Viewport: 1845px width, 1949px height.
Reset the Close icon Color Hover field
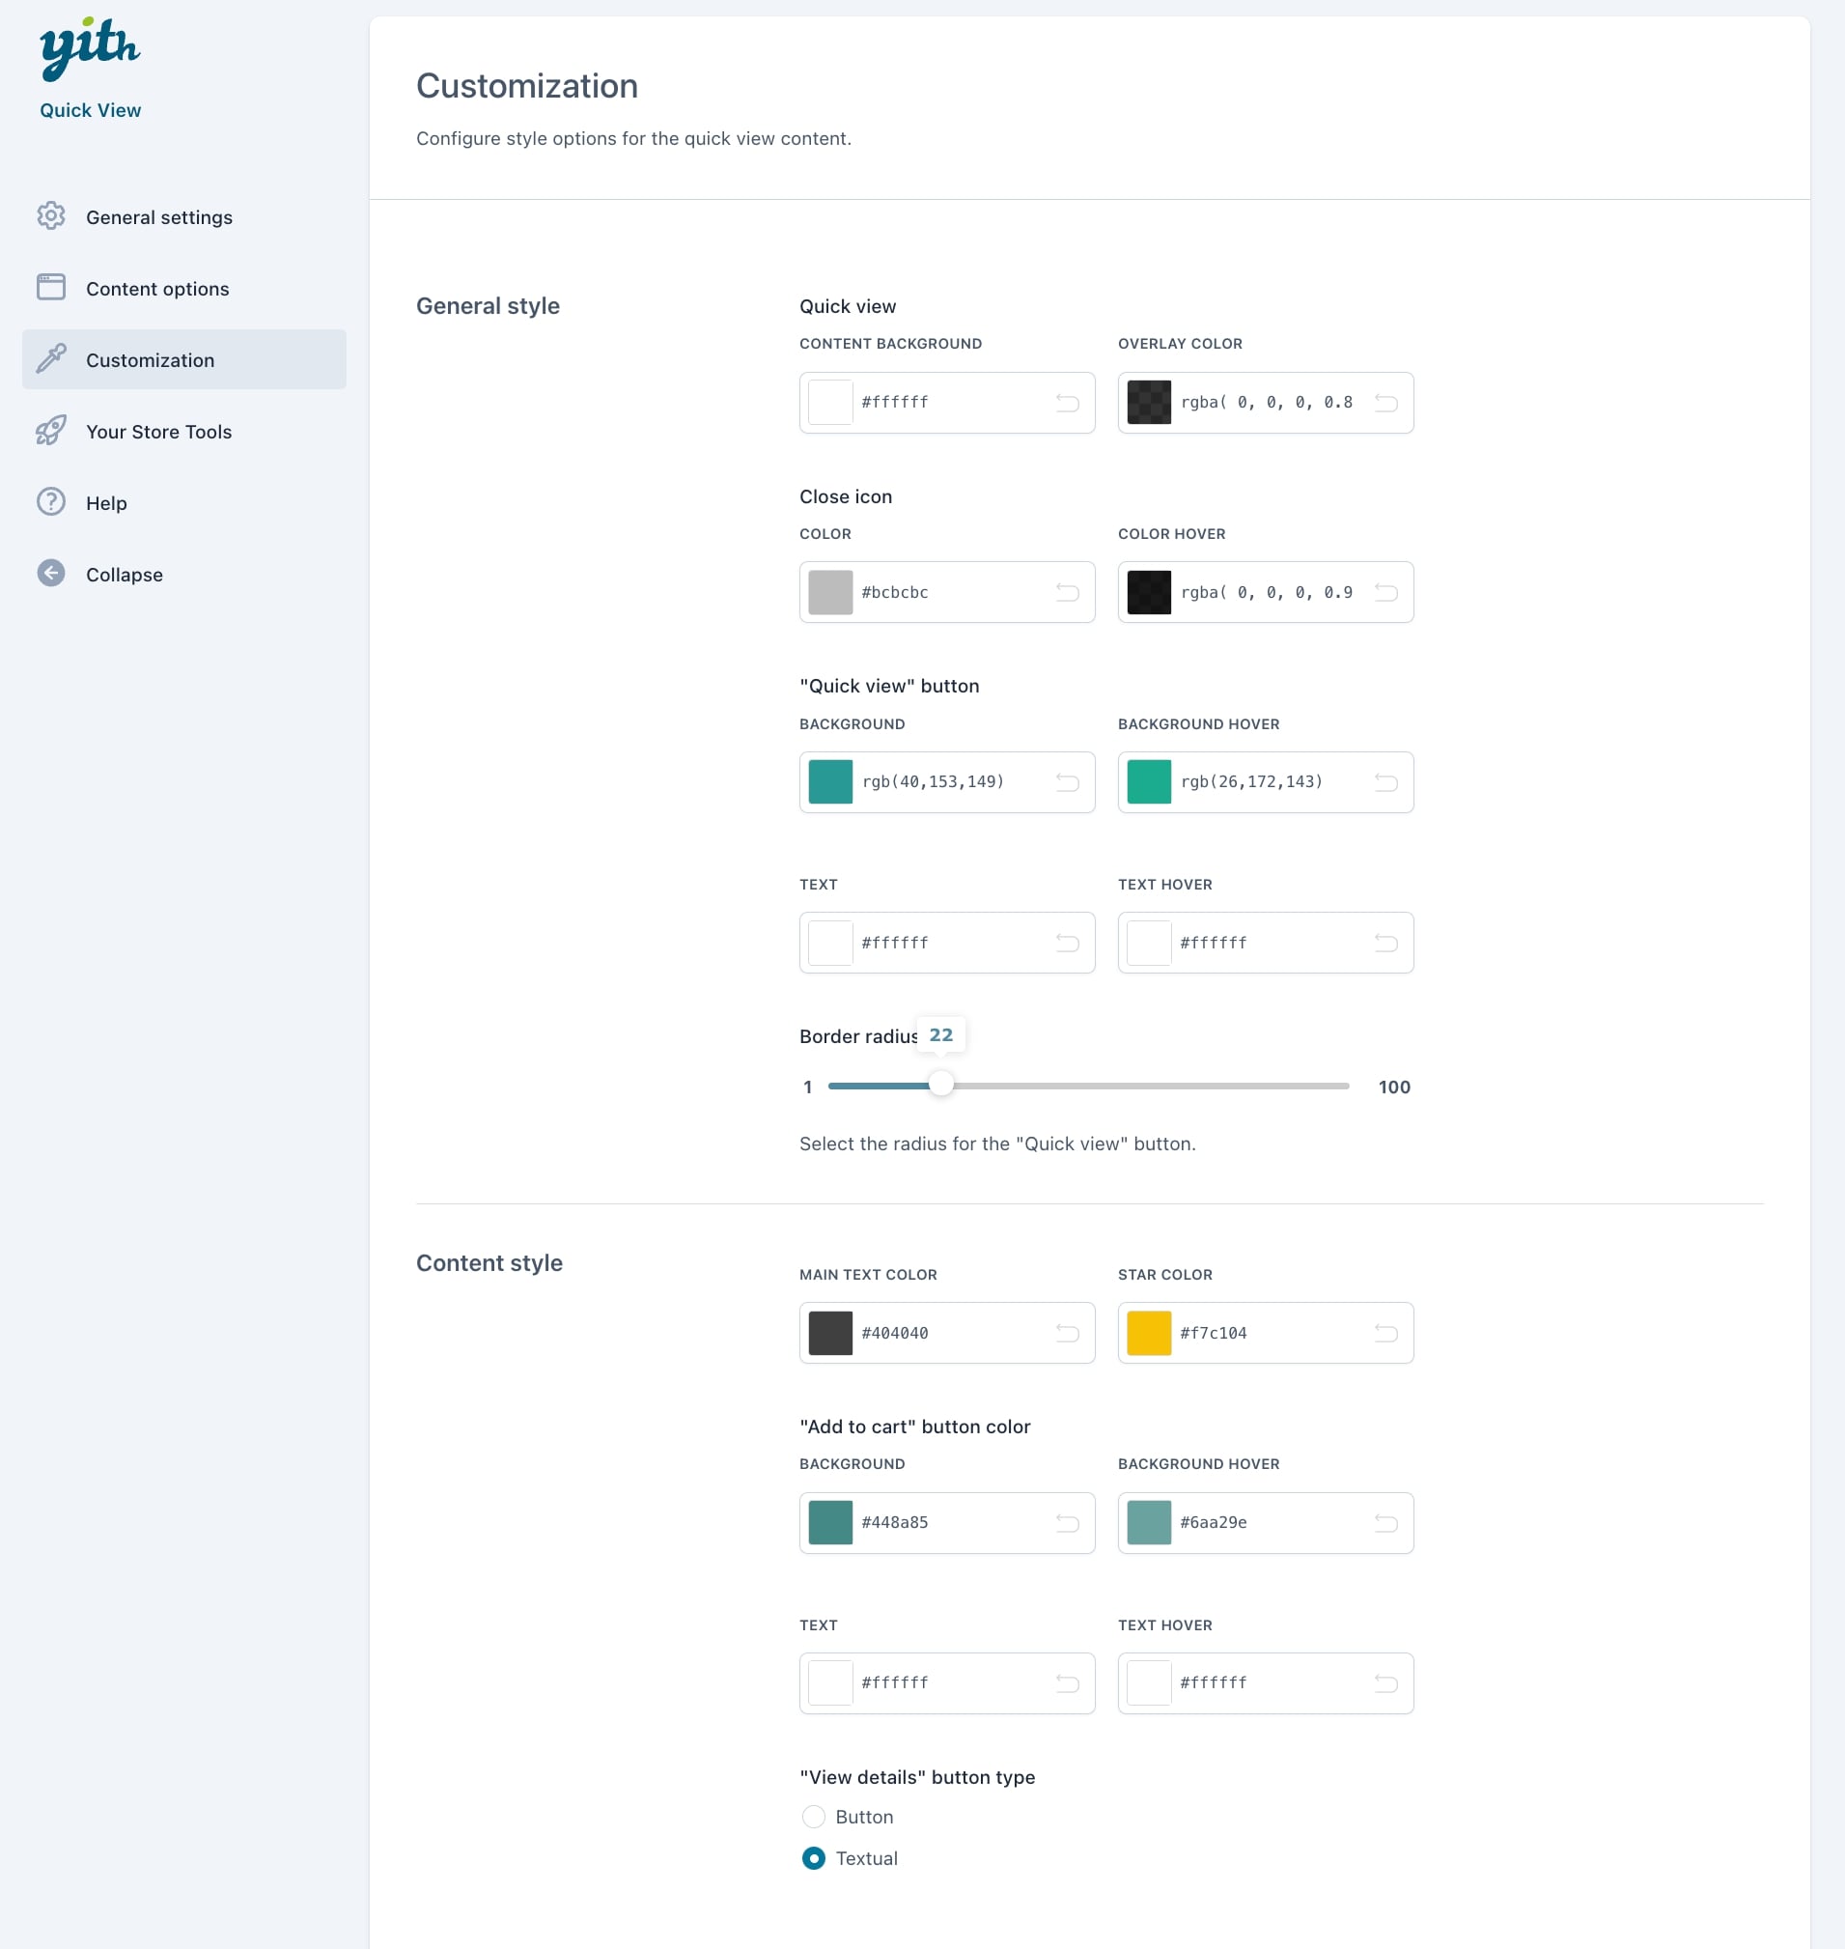tap(1386, 592)
